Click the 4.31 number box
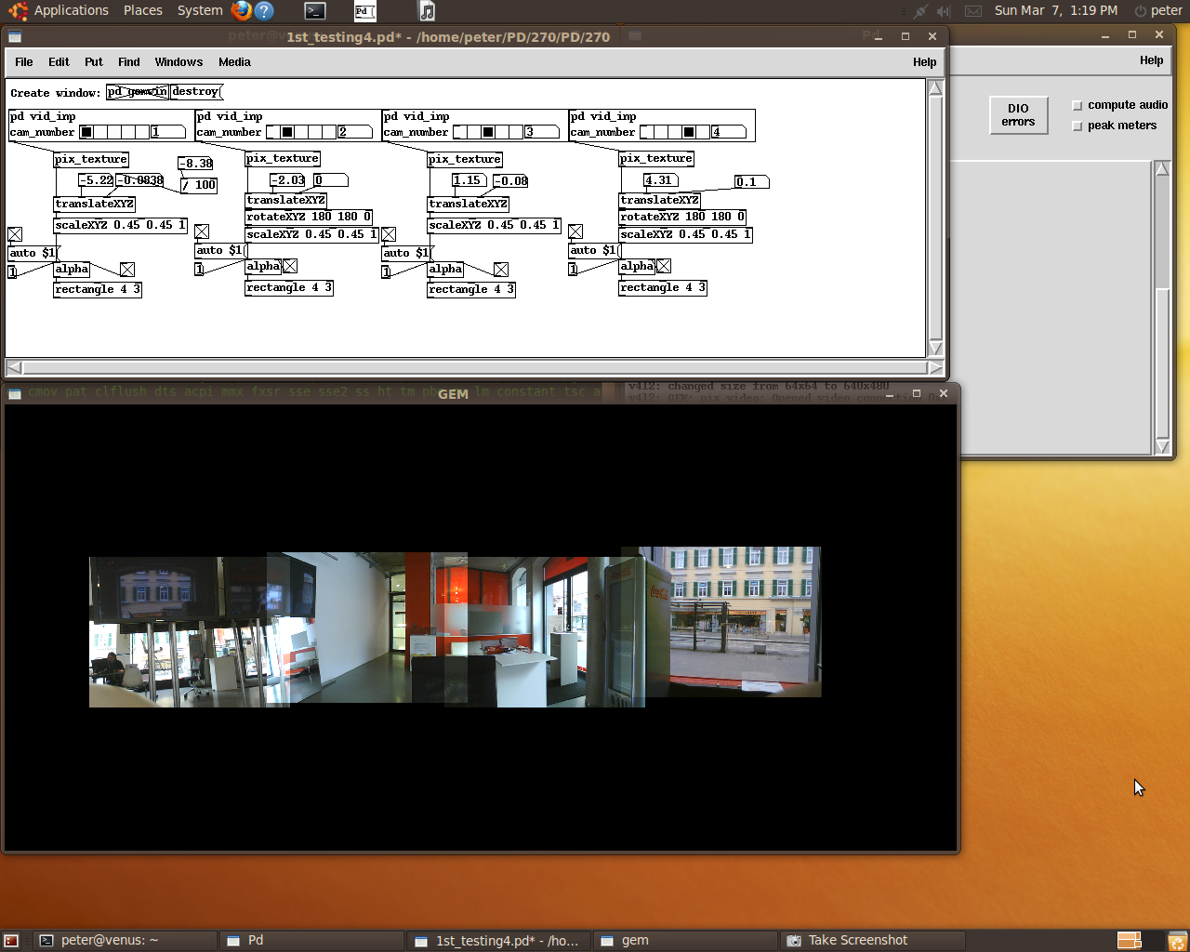 click(661, 180)
